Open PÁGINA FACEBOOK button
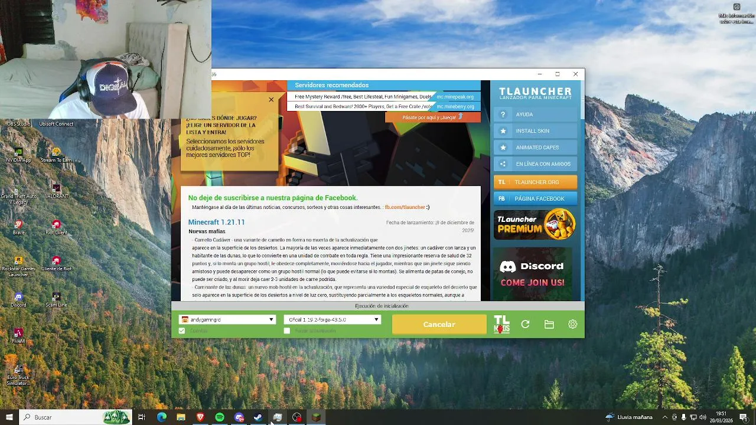This screenshot has width=756, height=425. (x=535, y=198)
